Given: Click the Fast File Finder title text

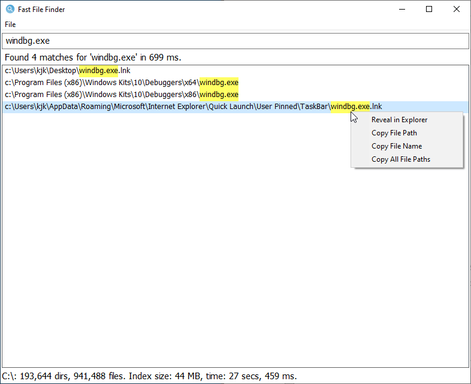Looking at the screenshot, I should pos(41,10).
